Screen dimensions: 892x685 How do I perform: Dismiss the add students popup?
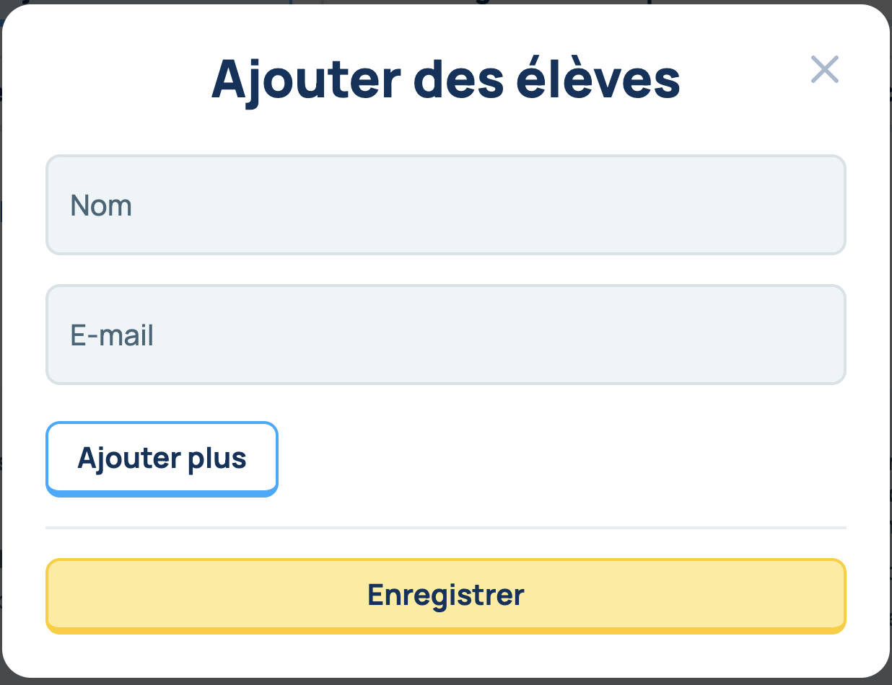tap(824, 70)
